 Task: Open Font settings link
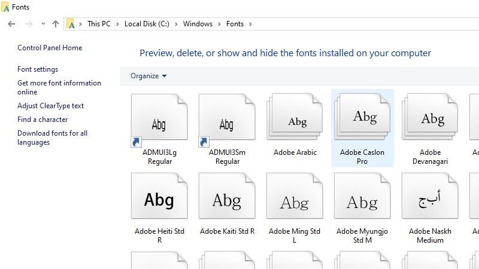[38, 69]
